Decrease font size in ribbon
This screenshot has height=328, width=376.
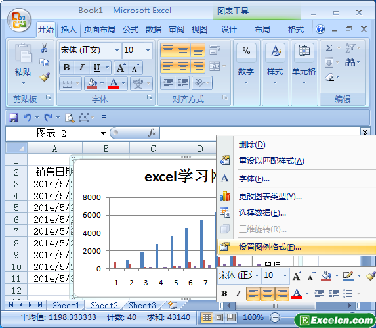click(x=135, y=68)
